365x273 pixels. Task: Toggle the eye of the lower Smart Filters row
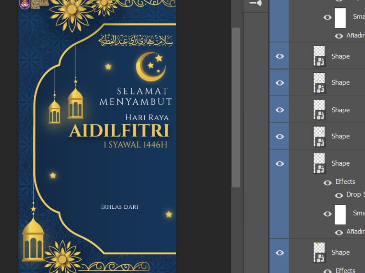coord(328,214)
